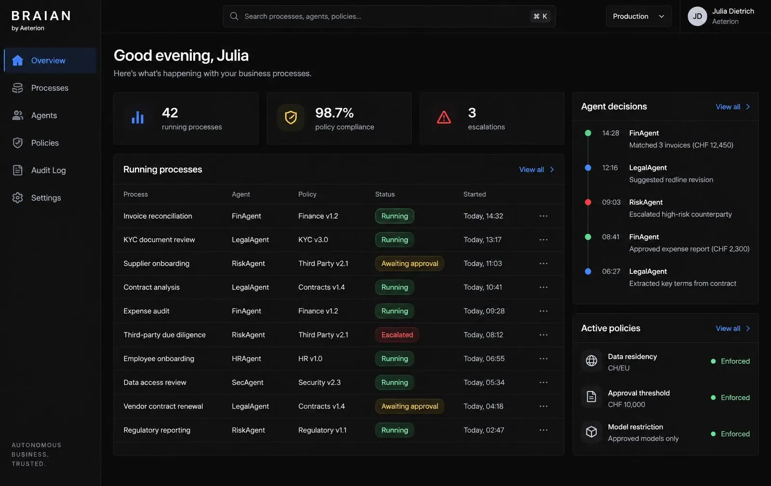The image size is (771, 486).
Task: Click the people icon next to Agents
Action: click(x=18, y=115)
